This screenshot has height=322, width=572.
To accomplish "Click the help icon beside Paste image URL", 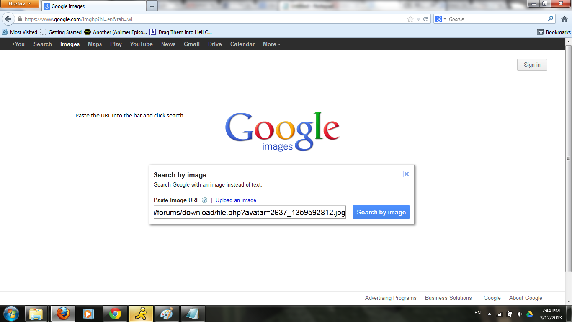I will click(205, 200).
